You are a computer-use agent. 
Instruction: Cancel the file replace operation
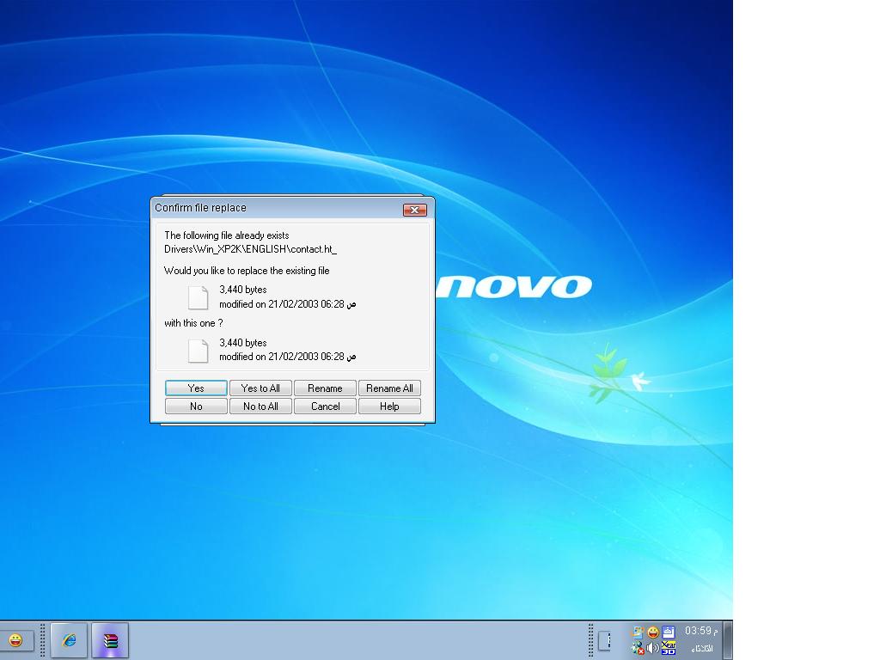(x=325, y=406)
